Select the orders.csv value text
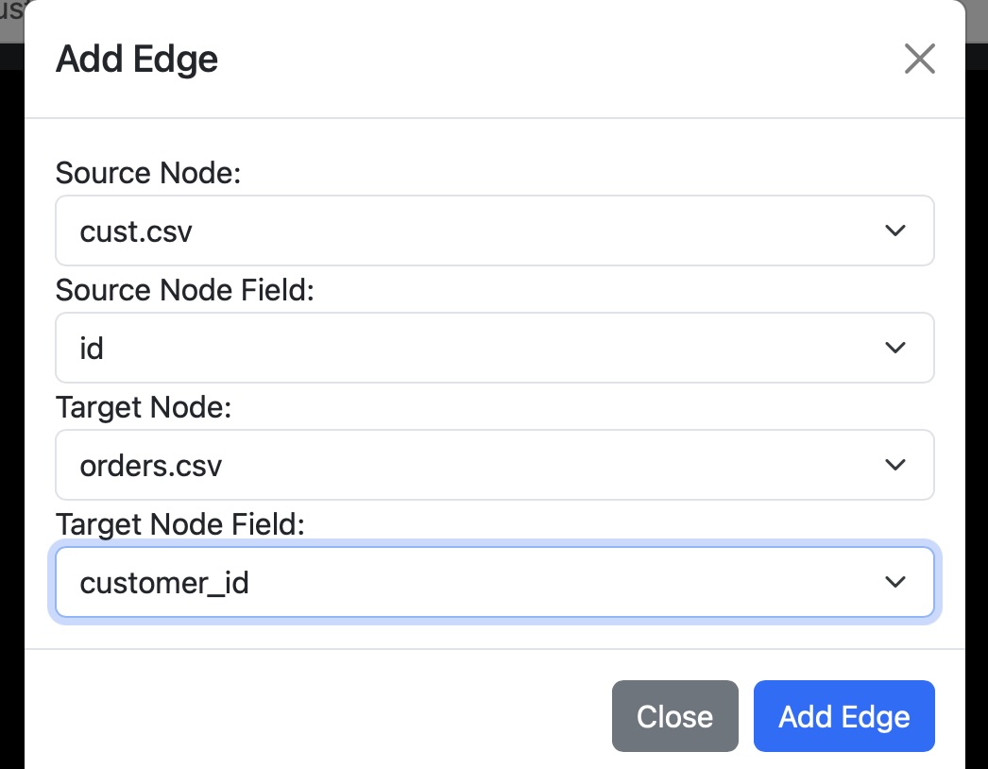The width and height of the screenshot is (988, 769). click(150, 466)
